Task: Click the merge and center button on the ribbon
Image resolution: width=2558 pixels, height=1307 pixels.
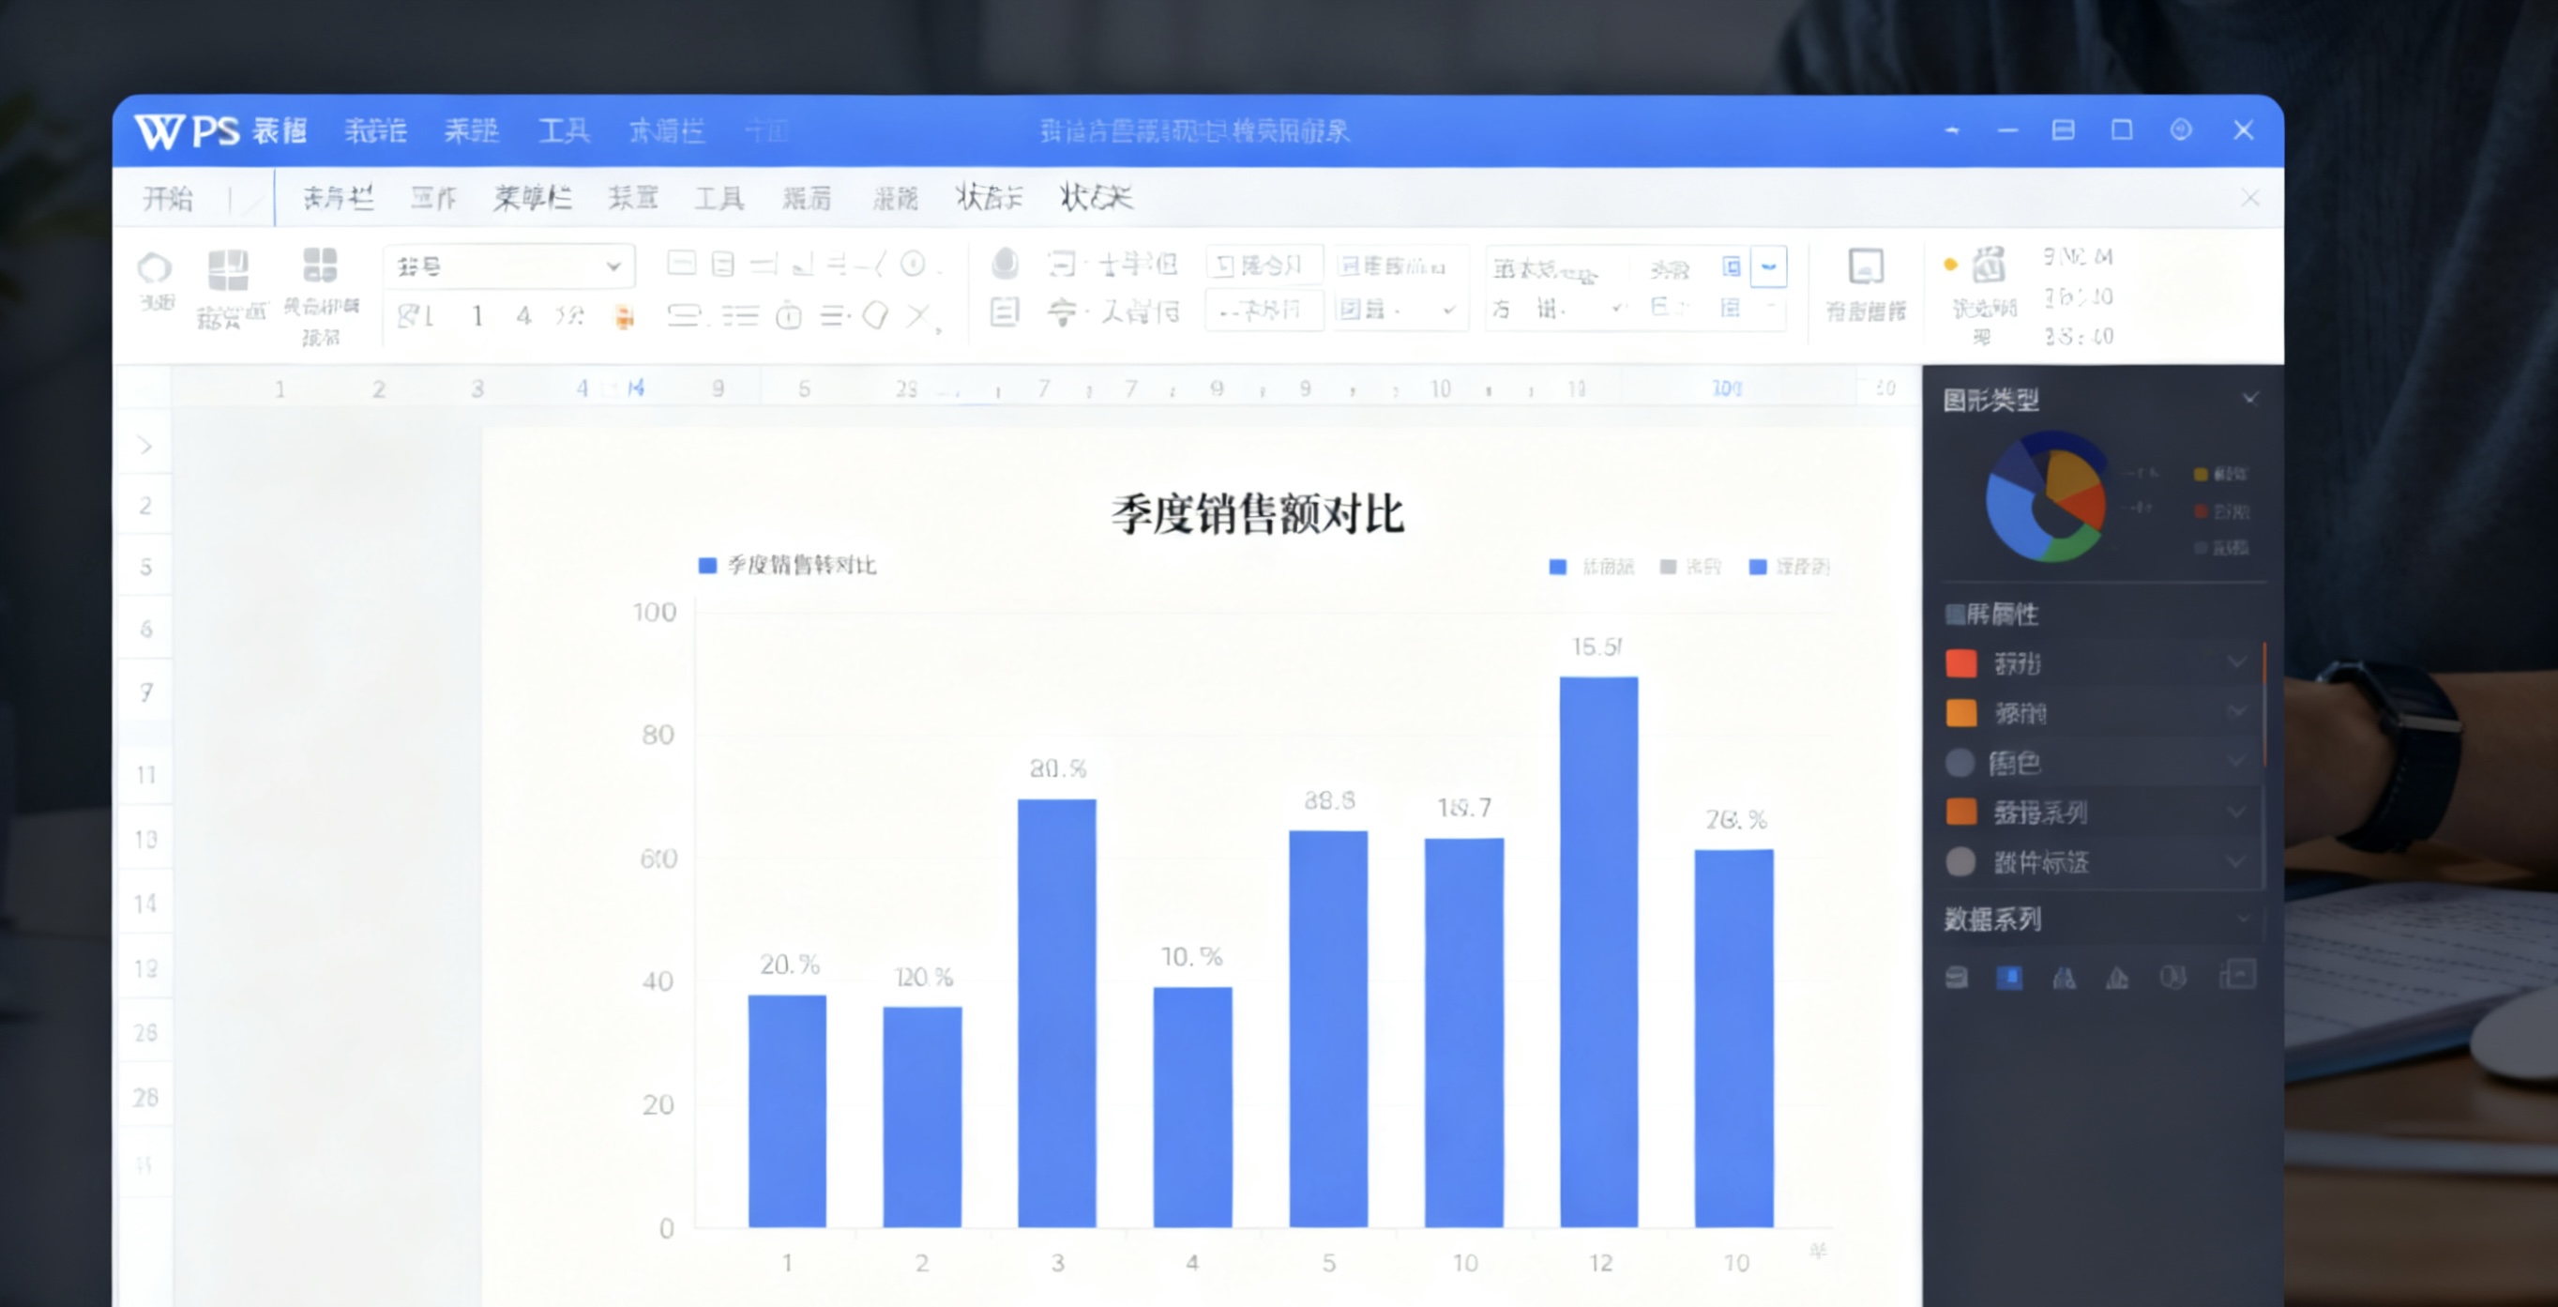Action: tap(1264, 266)
